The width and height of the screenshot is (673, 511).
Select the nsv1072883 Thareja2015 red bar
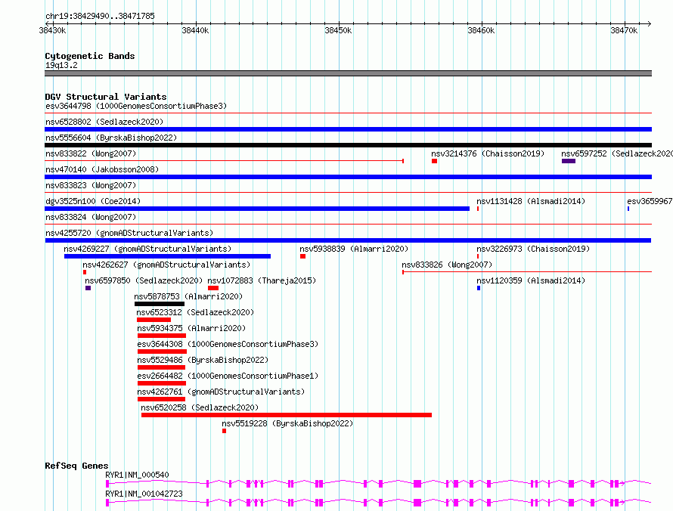213,288
